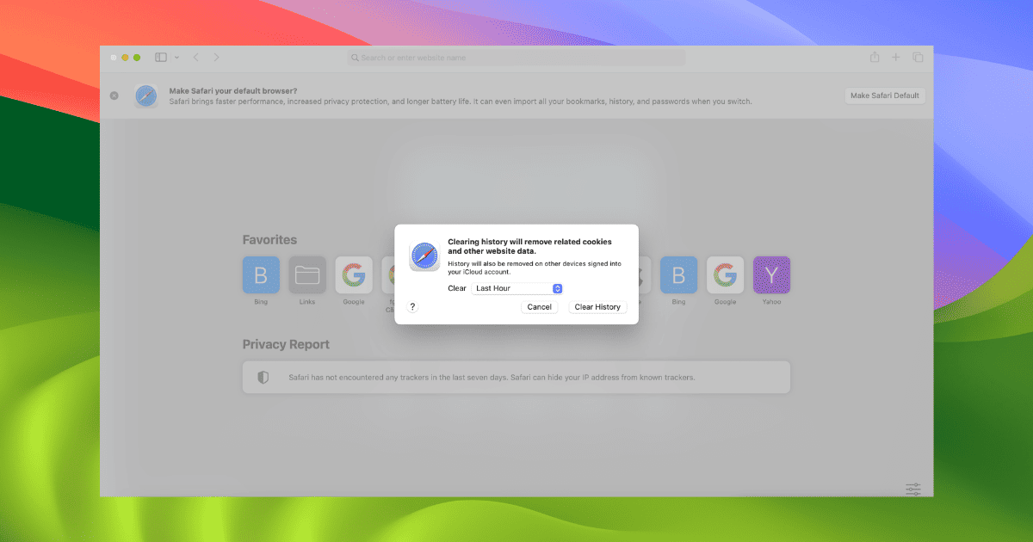Confirm with the Clear History button
1033x542 pixels.
coord(597,307)
